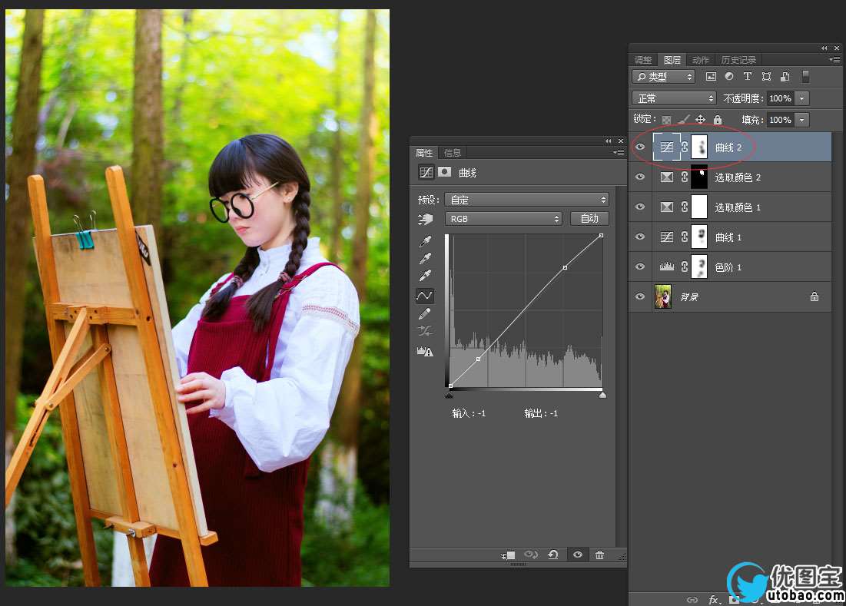Screen dimensions: 846x606
Task: Click the on-image targeted adjustment hand tool
Action: (x=425, y=220)
